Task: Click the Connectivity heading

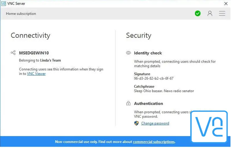Action: (x=30, y=35)
